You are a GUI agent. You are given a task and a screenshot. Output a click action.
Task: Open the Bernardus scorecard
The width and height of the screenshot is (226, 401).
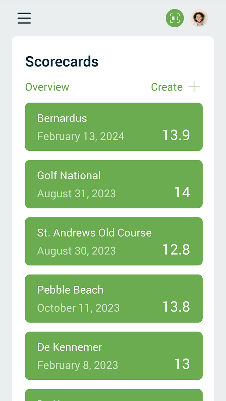(114, 127)
